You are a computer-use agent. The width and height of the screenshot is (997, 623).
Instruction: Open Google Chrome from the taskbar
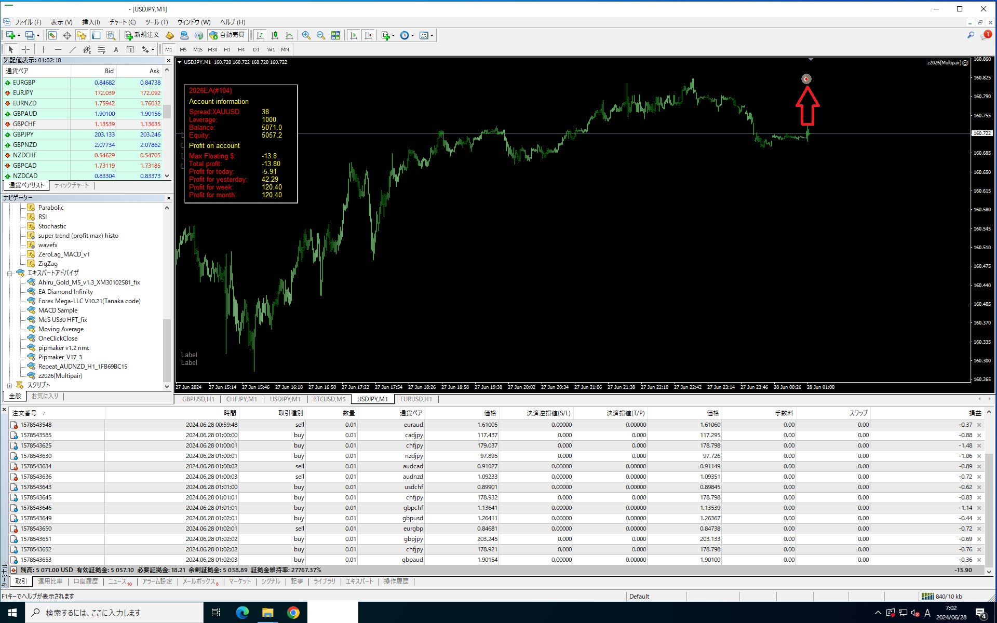(293, 613)
